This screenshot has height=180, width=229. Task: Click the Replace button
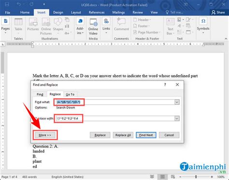tap(100, 135)
